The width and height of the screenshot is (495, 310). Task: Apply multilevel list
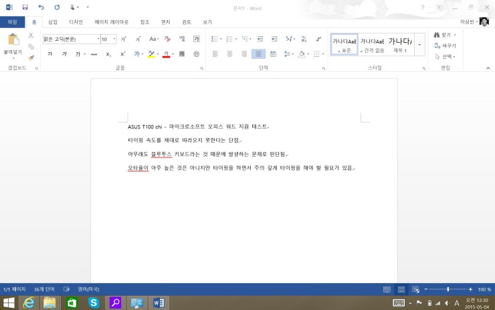245,39
